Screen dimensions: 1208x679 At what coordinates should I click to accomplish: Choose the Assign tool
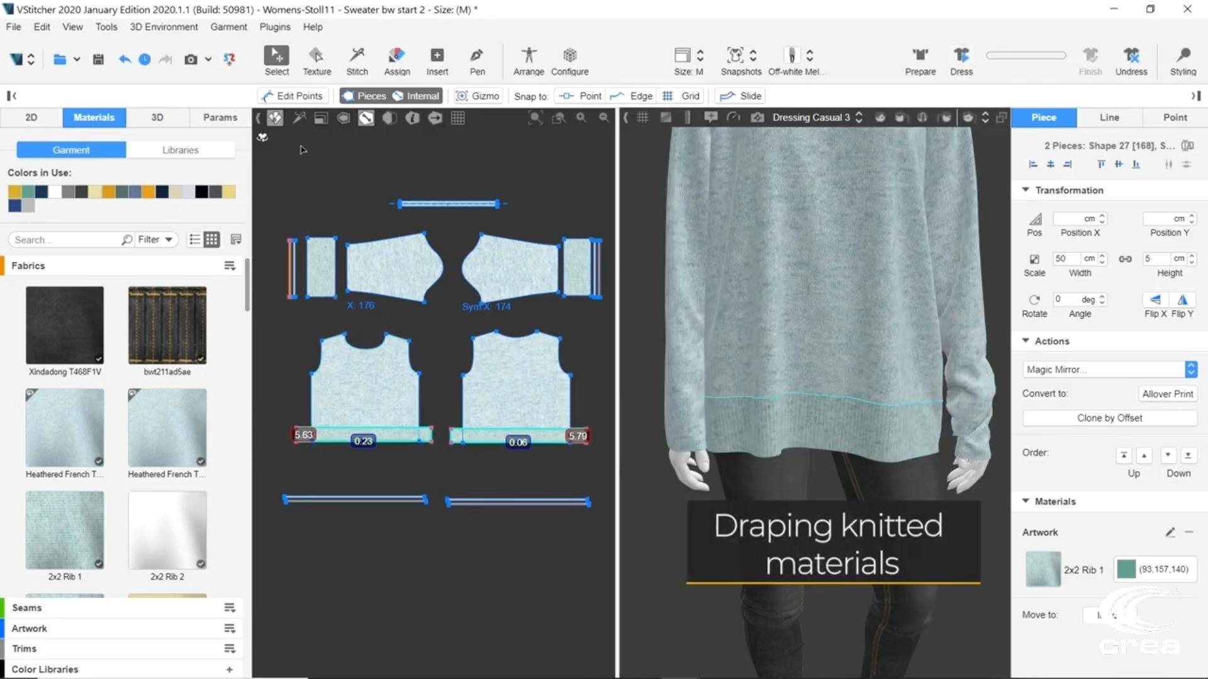[x=397, y=61]
